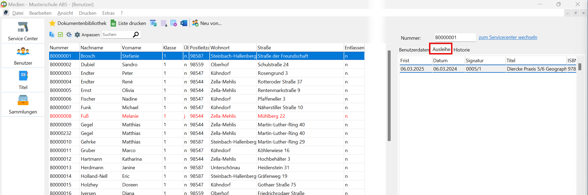Select the Gruber Marco row

(207, 150)
